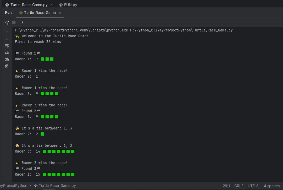
Task: Click the down-arrow stack trace icon
Action: [7, 39]
